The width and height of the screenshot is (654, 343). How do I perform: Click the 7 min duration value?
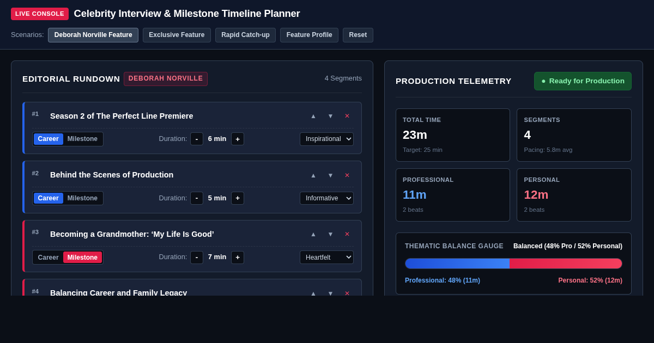tap(217, 257)
